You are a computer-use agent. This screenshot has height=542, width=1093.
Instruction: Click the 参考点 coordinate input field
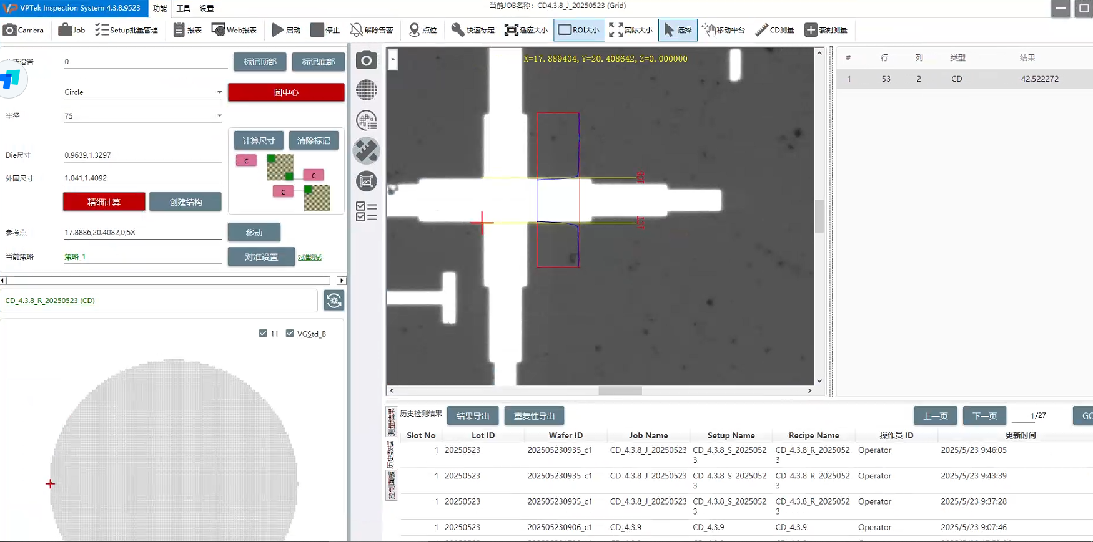[x=143, y=232]
